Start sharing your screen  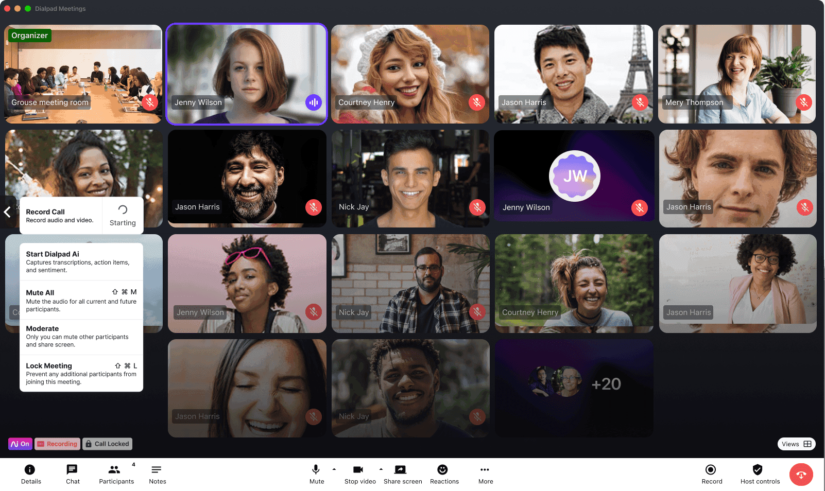pyautogui.click(x=402, y=474)
